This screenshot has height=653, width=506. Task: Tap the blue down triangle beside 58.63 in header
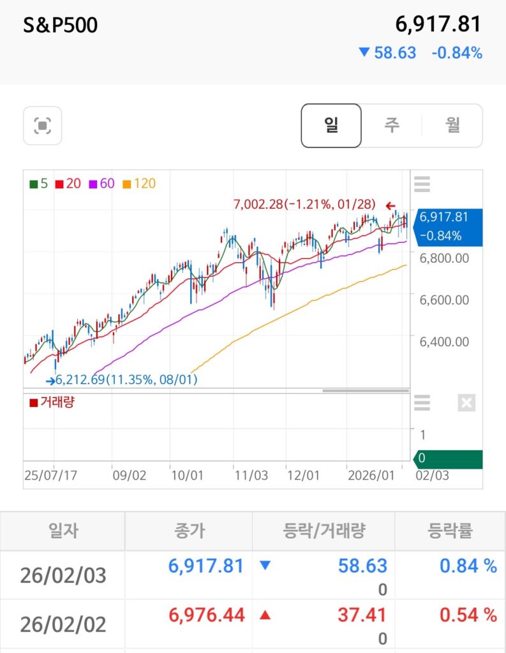pyautogui.click(x=364, y=52)
